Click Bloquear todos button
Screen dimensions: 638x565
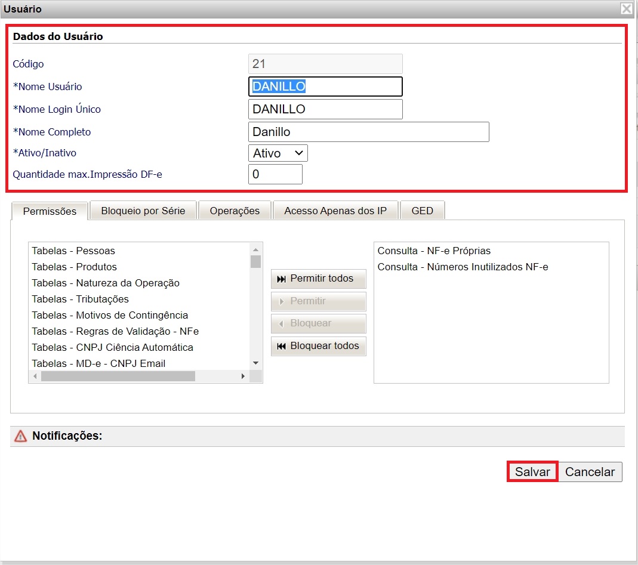tap(319, 346)
